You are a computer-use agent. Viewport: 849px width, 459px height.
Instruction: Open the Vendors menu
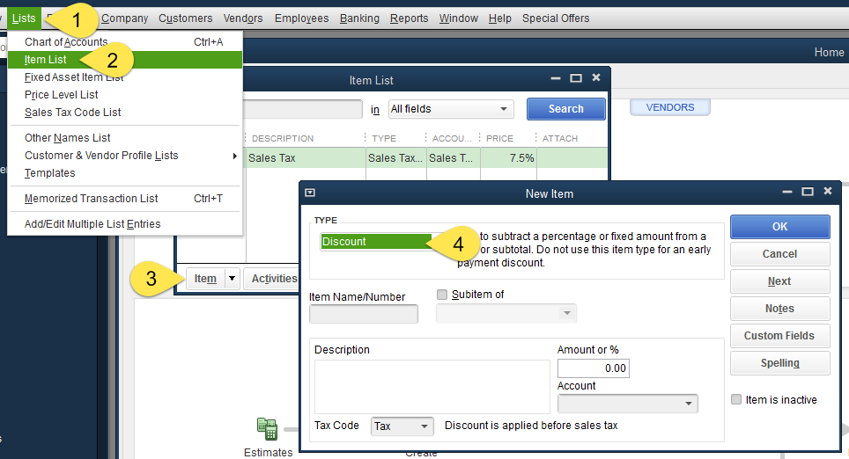[243, 18]
